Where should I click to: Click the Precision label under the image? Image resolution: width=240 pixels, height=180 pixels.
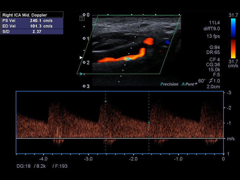pyautogui.click(x=169, y=84)
